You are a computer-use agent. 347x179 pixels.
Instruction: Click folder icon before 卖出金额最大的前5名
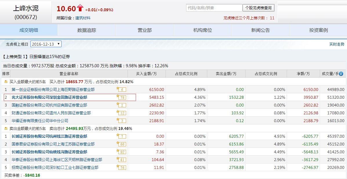pos(6,128)
